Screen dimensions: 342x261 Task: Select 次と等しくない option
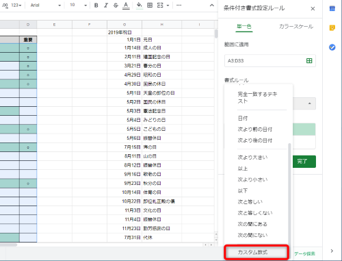255,213
